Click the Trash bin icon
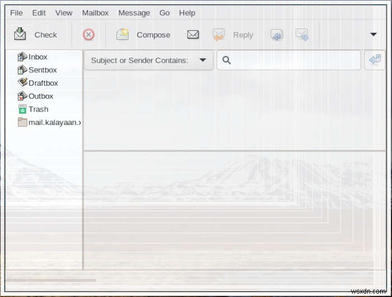Screen dimensions: 392x297 point(22,109)
